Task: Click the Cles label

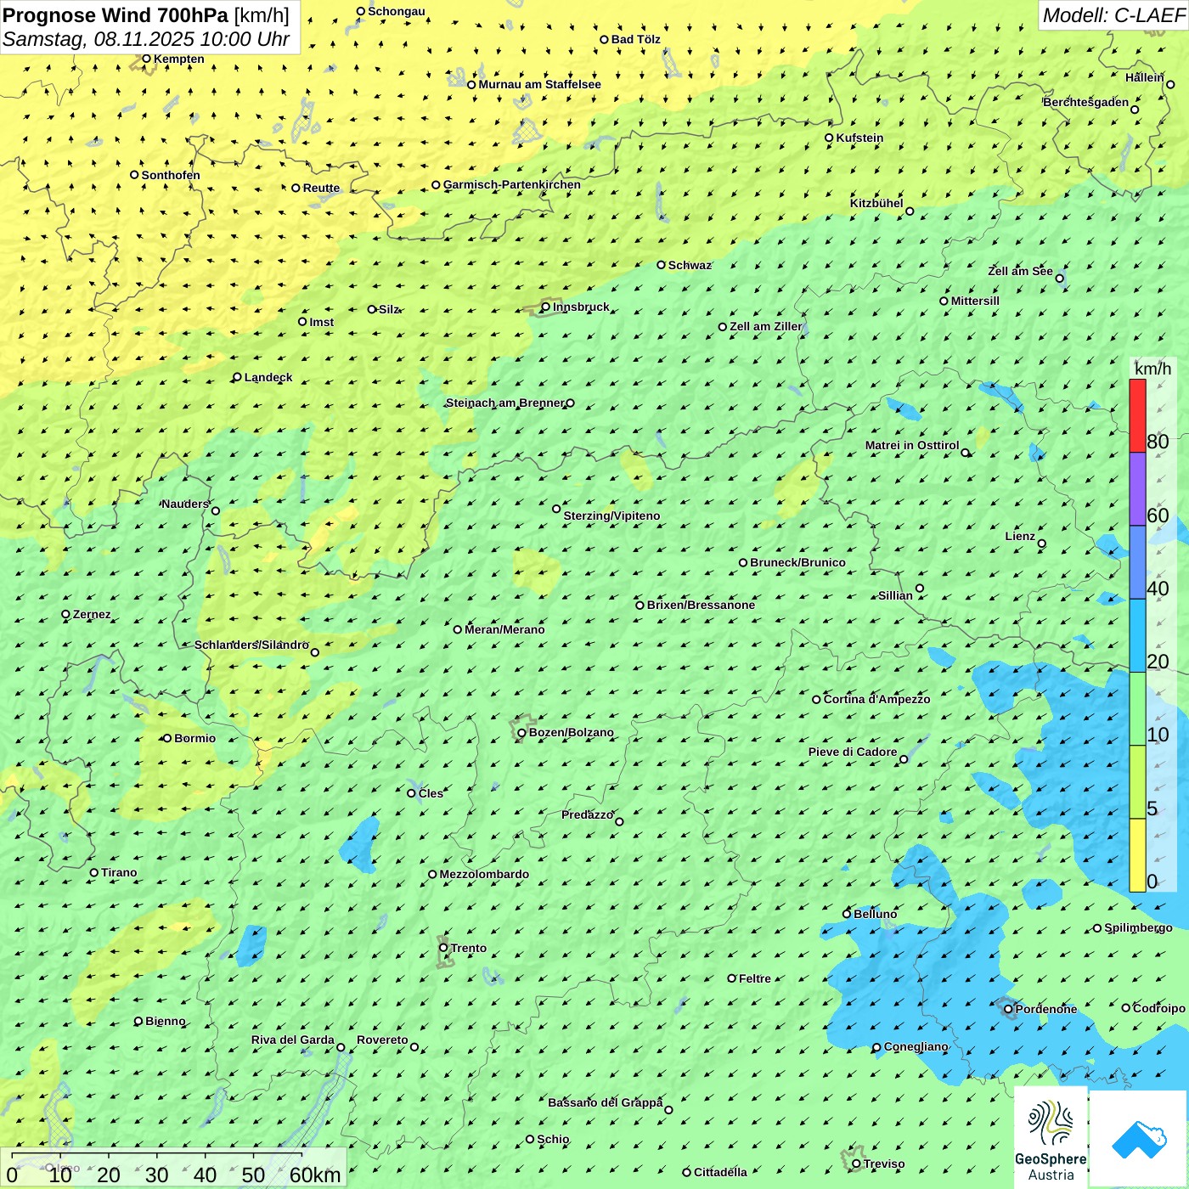Action: tap(431, 793)
